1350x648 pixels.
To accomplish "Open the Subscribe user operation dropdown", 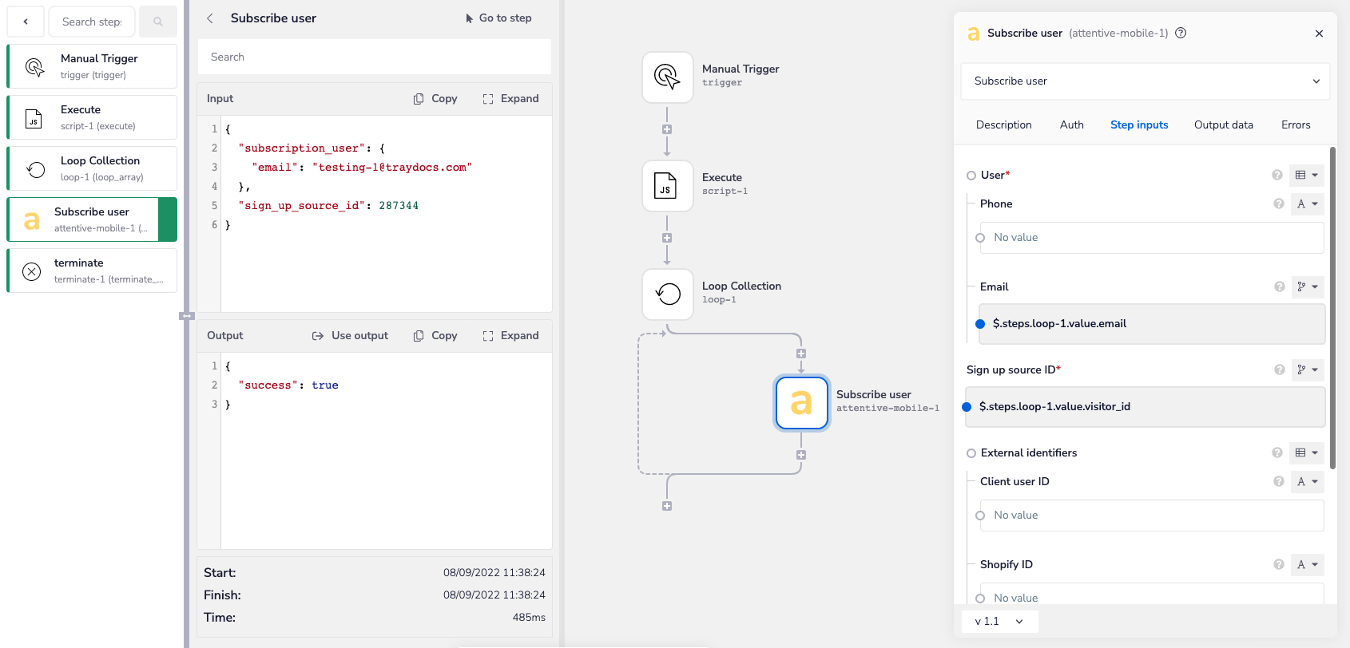I will (x=1145, y=81).
